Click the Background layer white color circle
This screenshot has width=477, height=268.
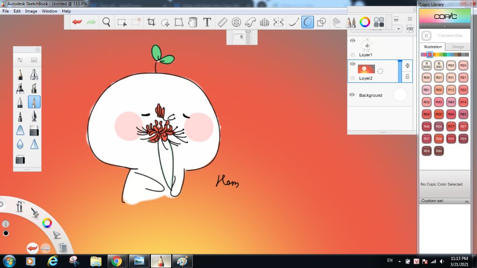coord(400,95)
